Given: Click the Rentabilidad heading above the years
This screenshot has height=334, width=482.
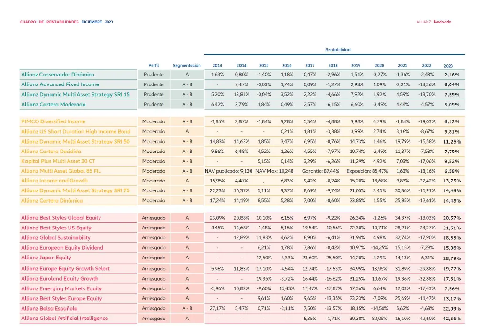Looking at the screenshot, I should (x=337, y=50).
